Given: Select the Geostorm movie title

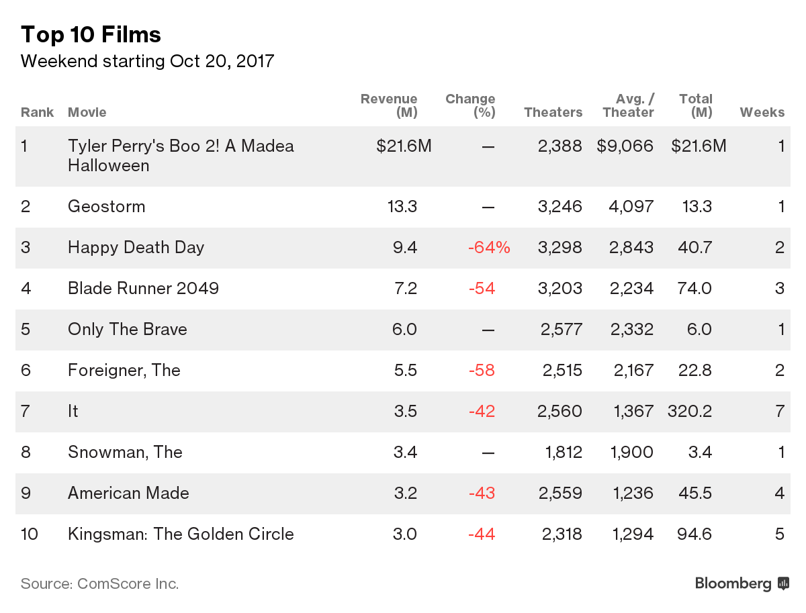Looking at the screenshot, I should (106, 206).
